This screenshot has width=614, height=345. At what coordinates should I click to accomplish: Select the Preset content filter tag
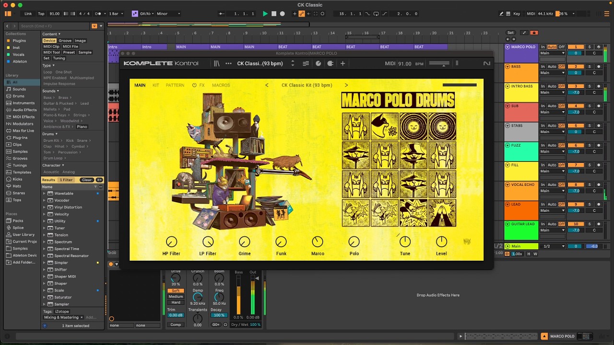pyautogui.click(x=69, y=52)
